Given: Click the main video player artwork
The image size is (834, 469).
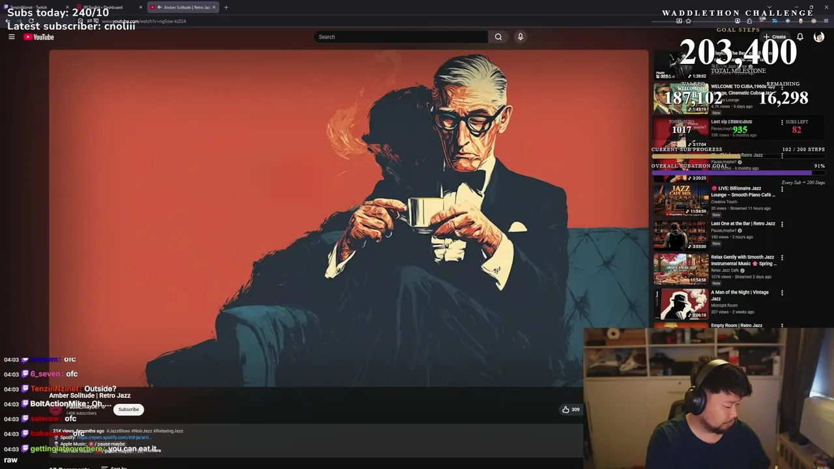Looking at the screenshot, I should [349, 218].
